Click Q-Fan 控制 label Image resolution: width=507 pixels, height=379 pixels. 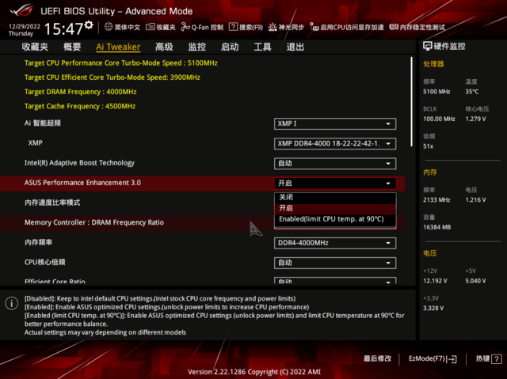pos(208,27)
